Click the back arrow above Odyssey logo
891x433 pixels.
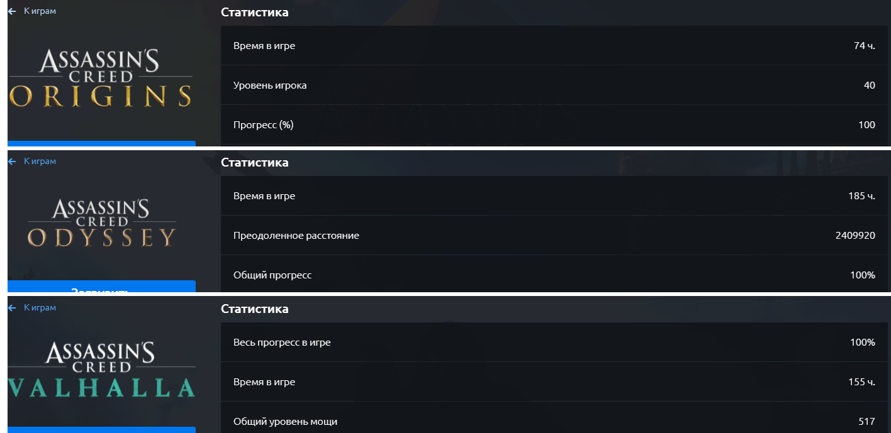[x=12, y=162]
